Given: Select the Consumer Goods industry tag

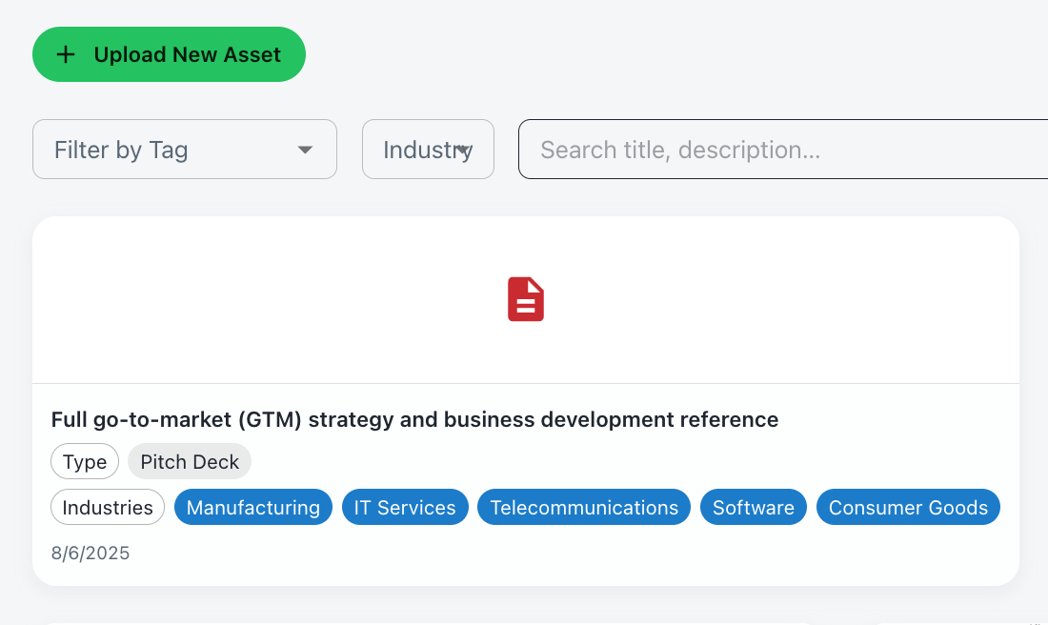Looking at the screenshot, I should [x=907, y=507].
